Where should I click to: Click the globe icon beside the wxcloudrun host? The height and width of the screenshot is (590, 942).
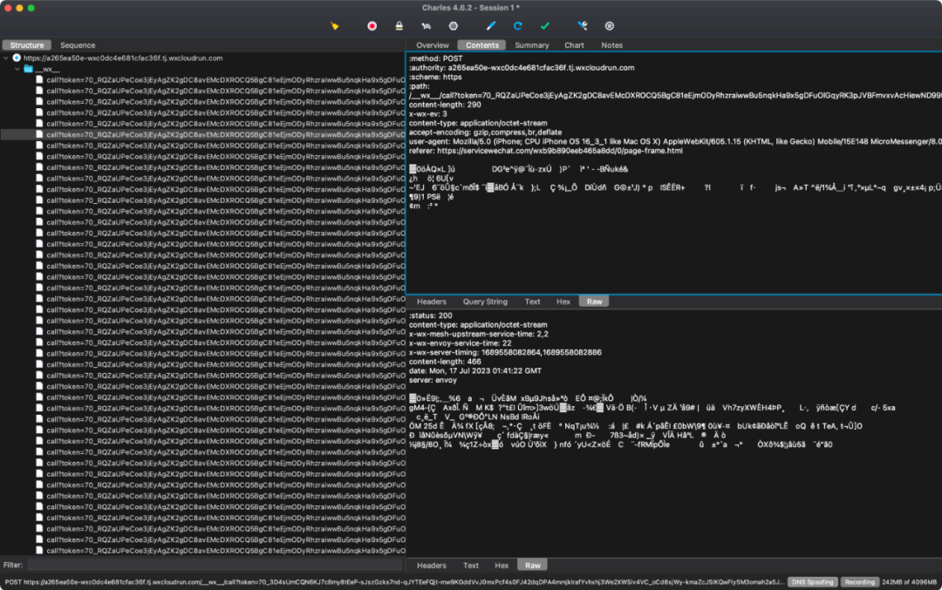click(x=17, y=58)
